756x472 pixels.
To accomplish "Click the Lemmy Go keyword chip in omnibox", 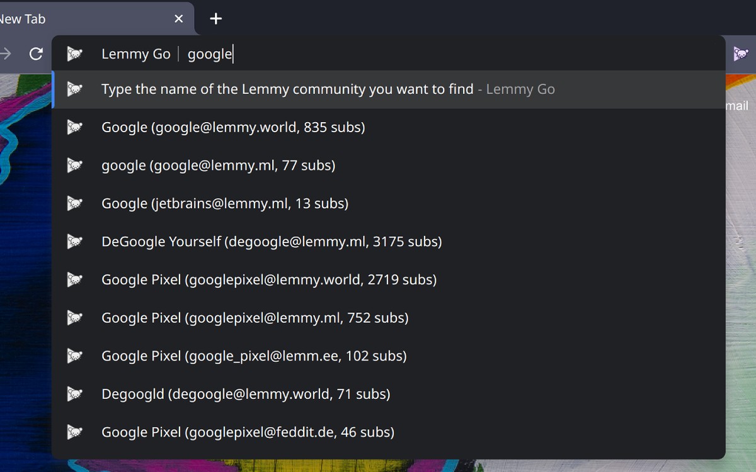I will pos(136,54).
